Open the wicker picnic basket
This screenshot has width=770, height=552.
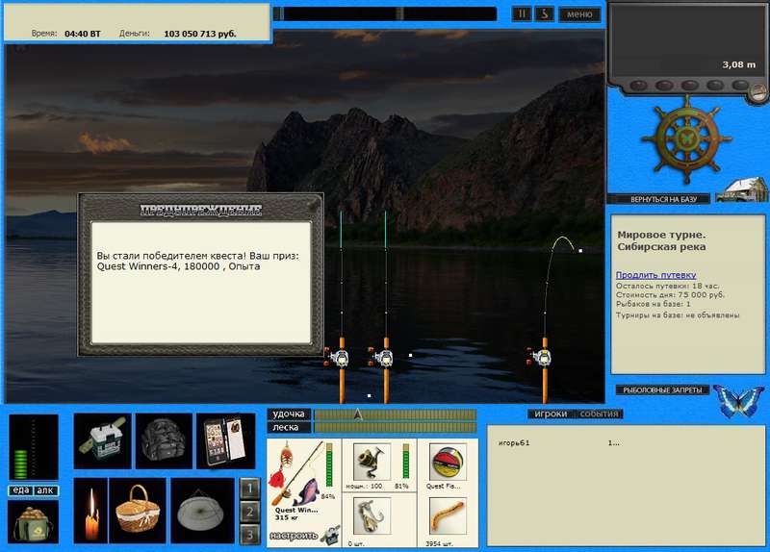tap(138, 511)
